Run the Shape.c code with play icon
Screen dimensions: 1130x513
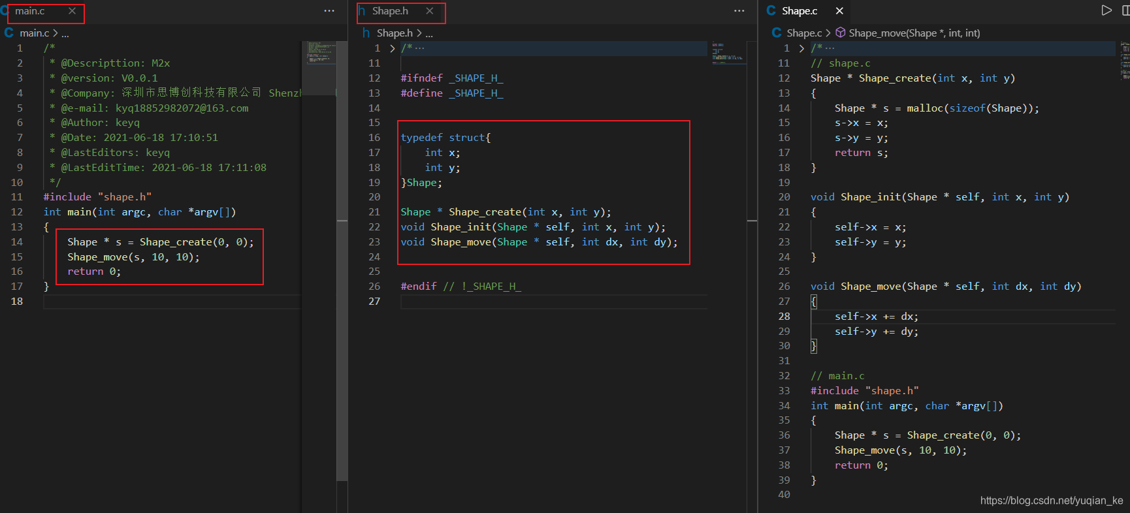pos(1106,10)
